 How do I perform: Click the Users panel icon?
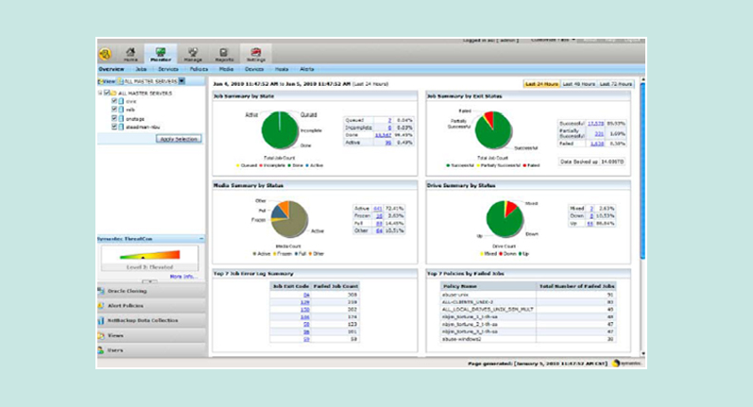[x=101, y=350]
